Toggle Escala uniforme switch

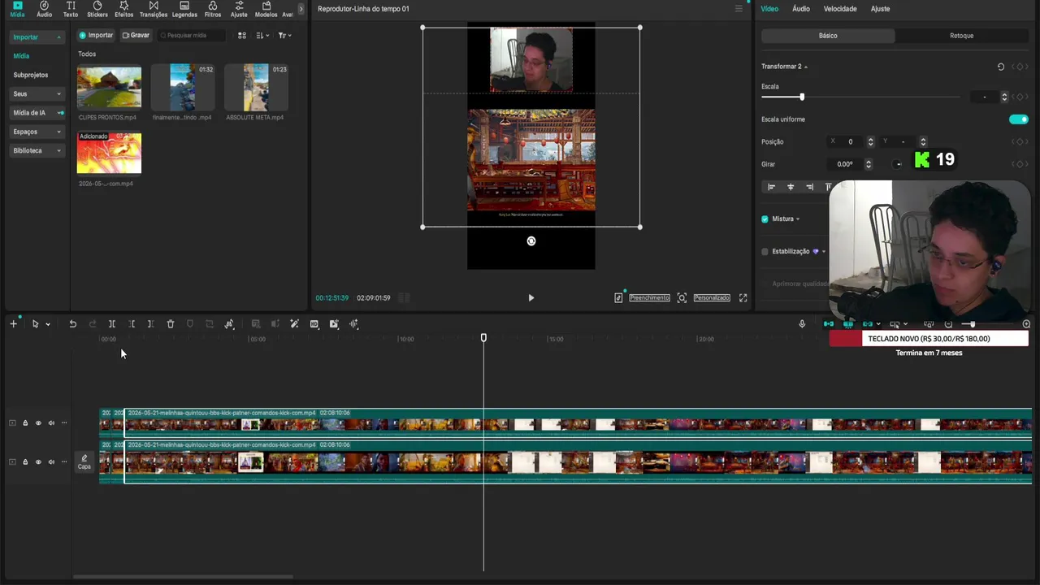click(1018, 119)
